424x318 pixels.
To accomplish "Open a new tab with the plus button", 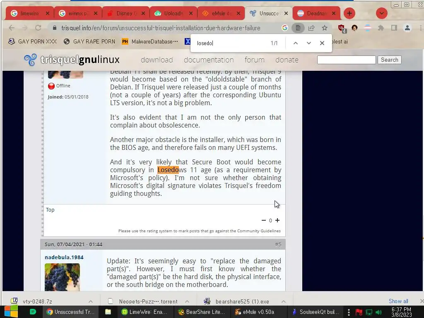I will click(x=349, y=13).
